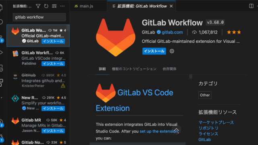Select Palidino's GitLab Workflow extension
This screenshot has width=258, height=145.
(x=38, y=58)
